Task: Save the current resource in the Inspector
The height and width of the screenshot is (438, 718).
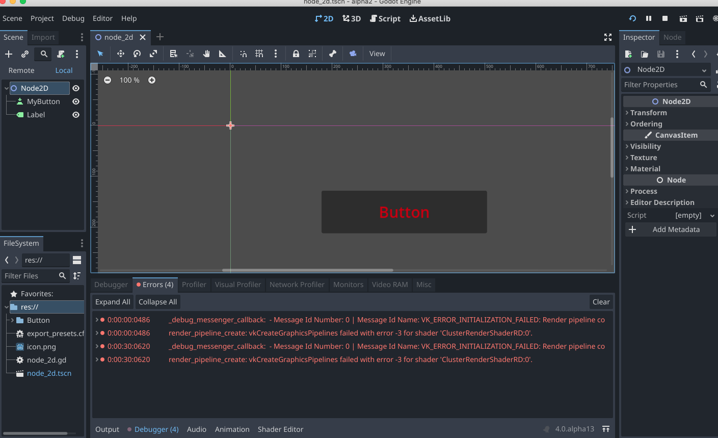Action: coord(660,54)
